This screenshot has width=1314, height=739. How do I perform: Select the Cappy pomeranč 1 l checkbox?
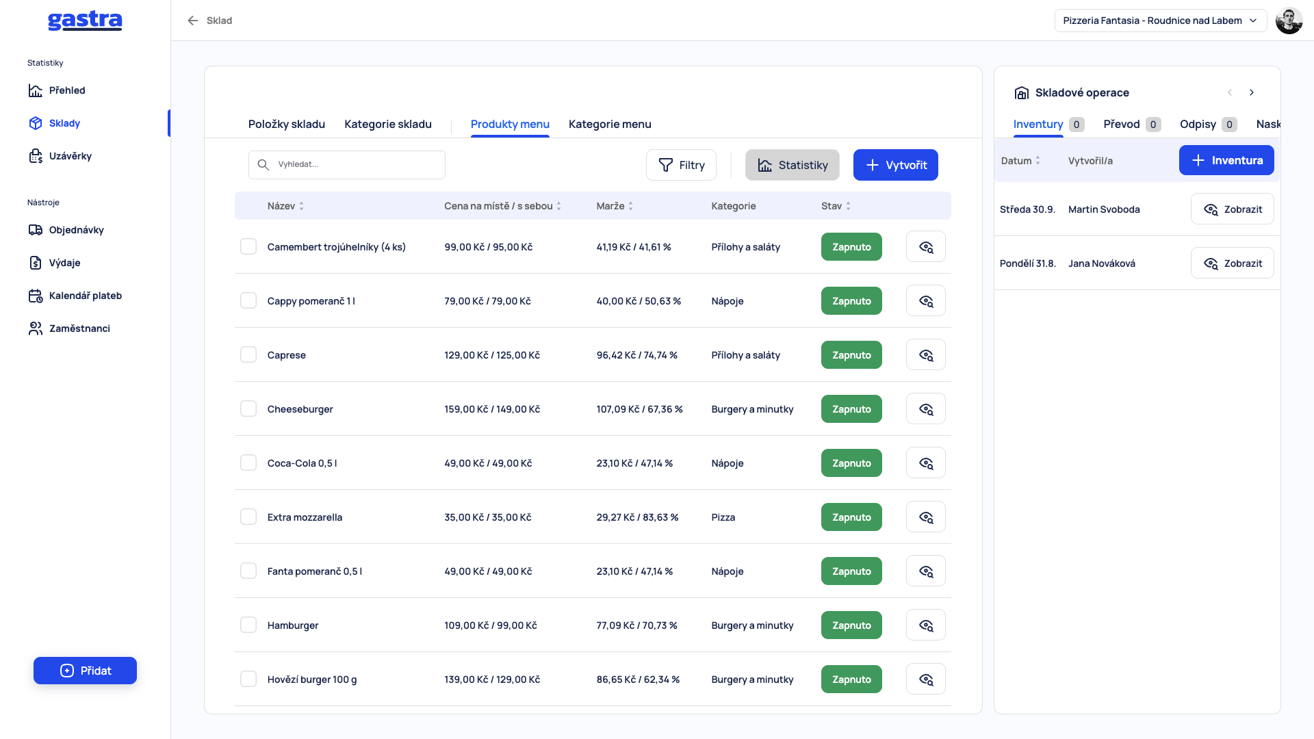click(248, 300)
